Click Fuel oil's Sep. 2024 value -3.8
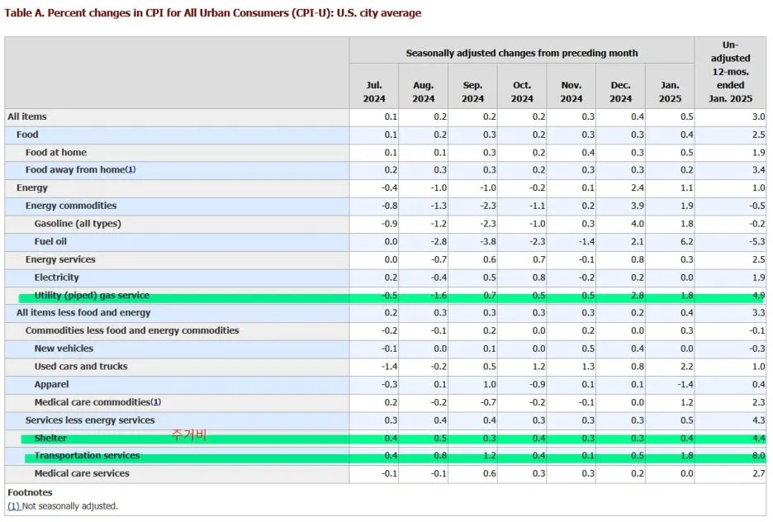 [x=487, y=241]
